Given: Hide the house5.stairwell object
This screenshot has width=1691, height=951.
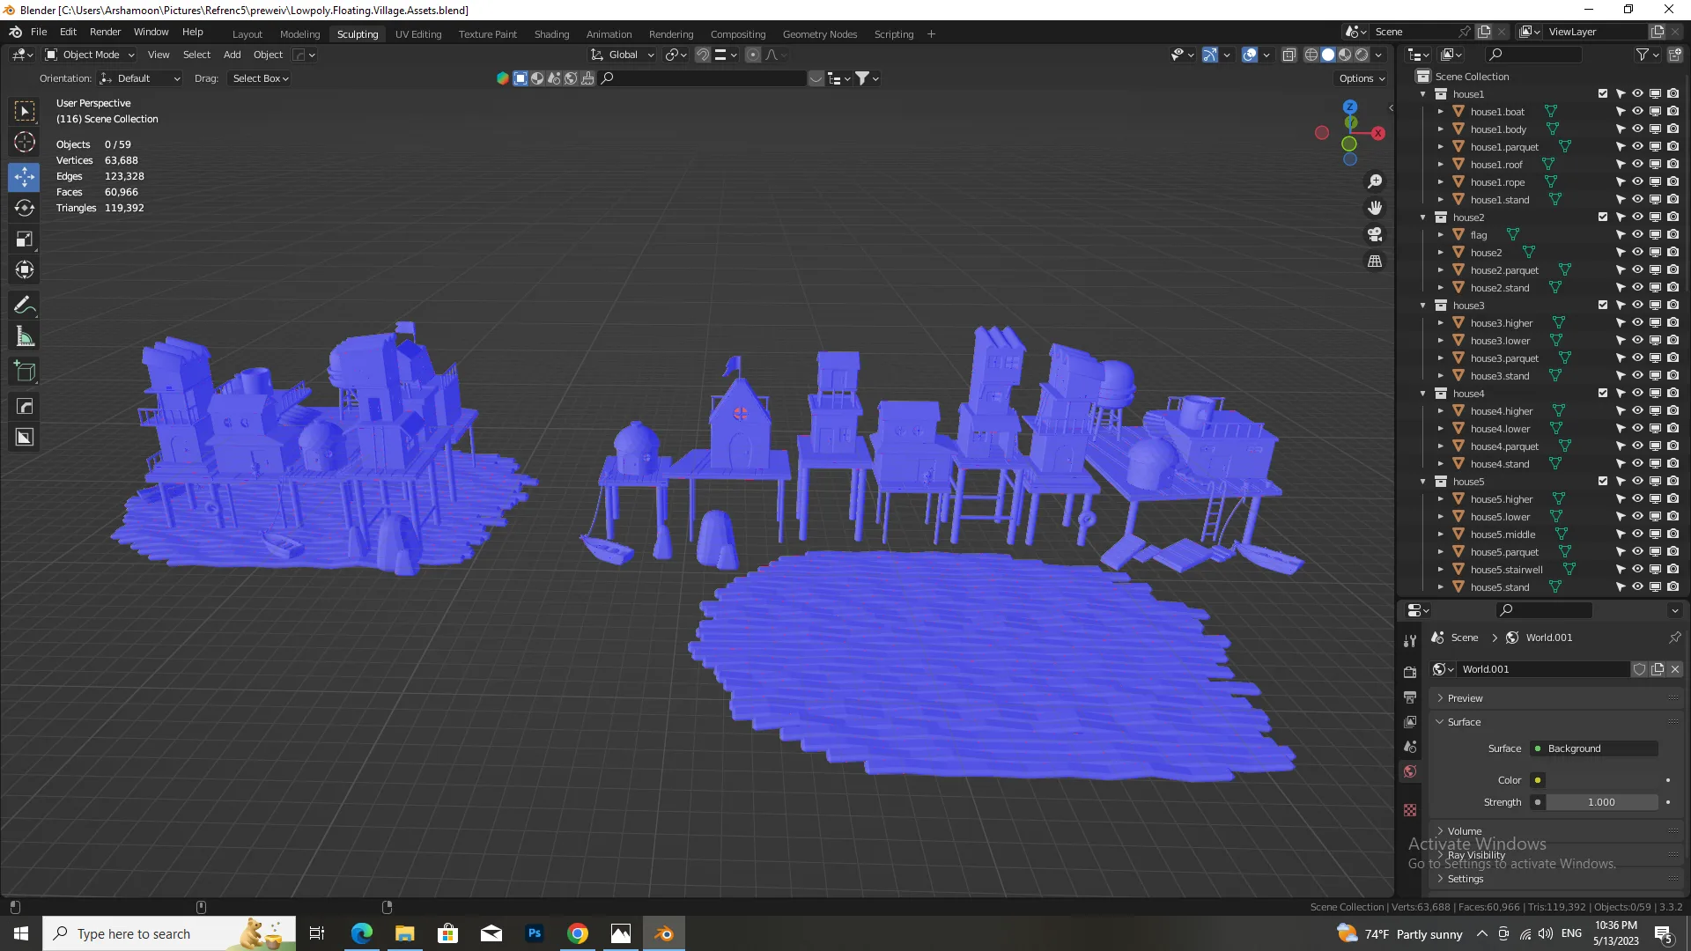Looking at the screenshot, I should (1637, 569).
